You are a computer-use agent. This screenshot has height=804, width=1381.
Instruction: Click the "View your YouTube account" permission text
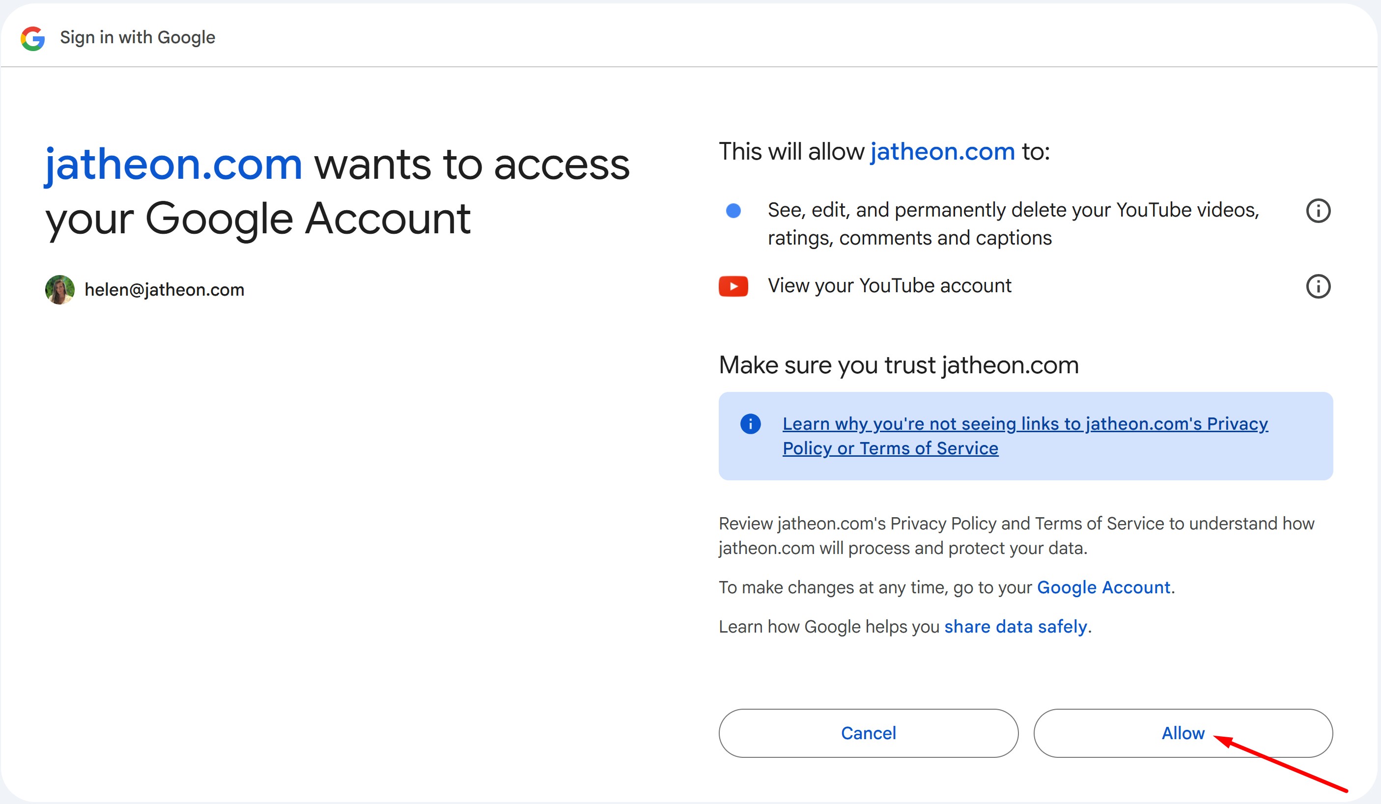point(889,285)
